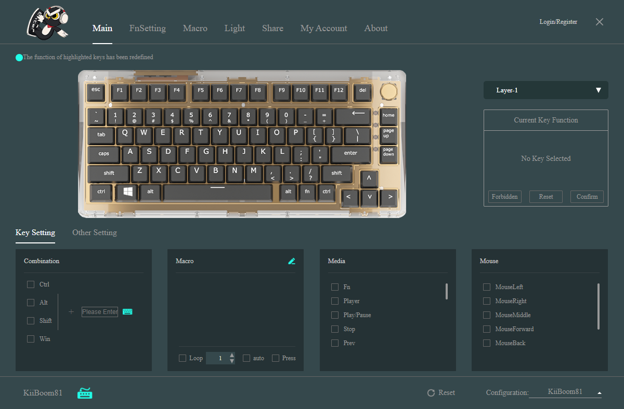Enable the macro Press checkbox
Screen dimensions: 624x409
click(276, 358)
